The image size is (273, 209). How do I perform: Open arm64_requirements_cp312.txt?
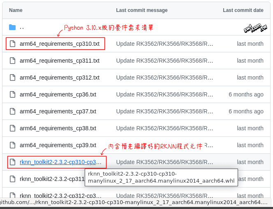coord(60,77)
